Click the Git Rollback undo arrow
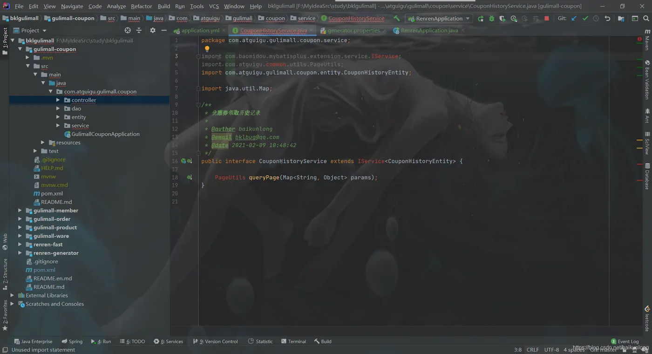Image resolution: width=652 pixels, height=354 pixels. pyautogui.click(x=607, y=19)
